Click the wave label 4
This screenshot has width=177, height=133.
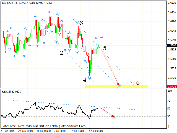[x=85, y=80]
